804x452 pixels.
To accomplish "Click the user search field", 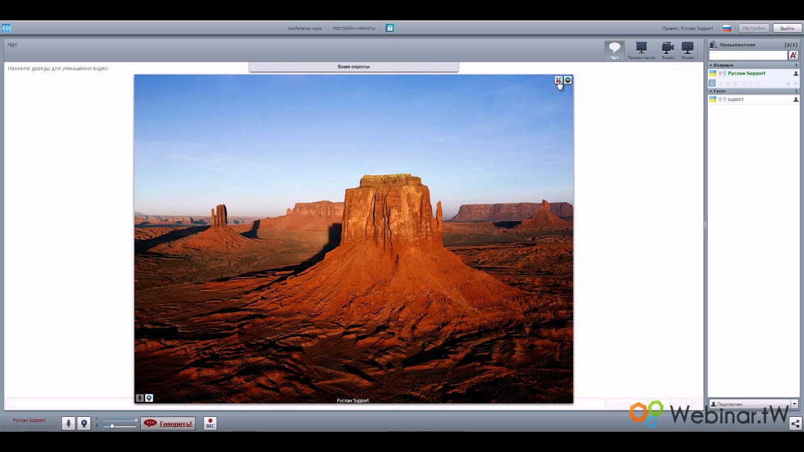I will coord(747,55).
